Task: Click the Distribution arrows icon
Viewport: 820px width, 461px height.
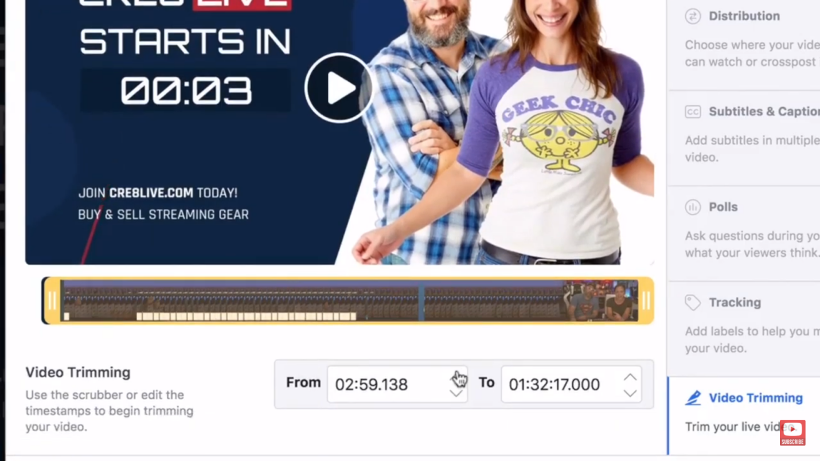Action: click(x=693, y=16)
